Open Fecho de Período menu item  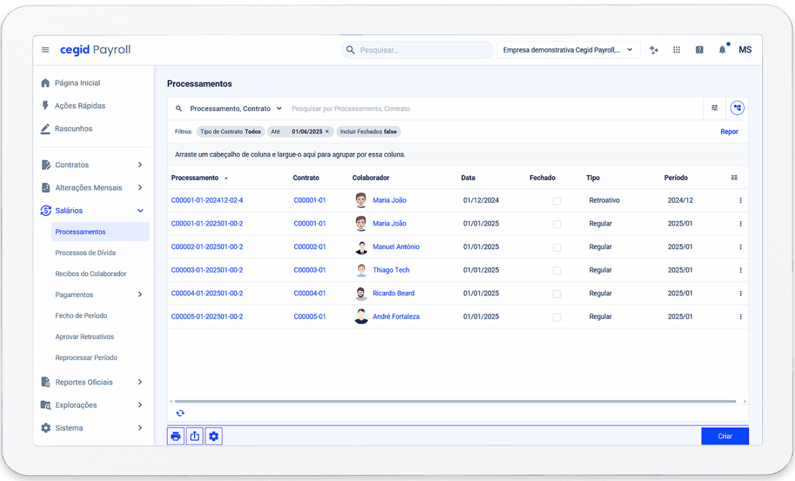pyautogui.click(x=81, y=316)
